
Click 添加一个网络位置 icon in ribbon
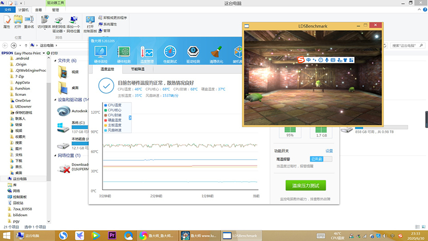(x=73, y=24)
